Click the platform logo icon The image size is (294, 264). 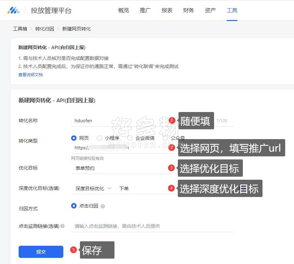pyautogui.click(x=14, y=10)
